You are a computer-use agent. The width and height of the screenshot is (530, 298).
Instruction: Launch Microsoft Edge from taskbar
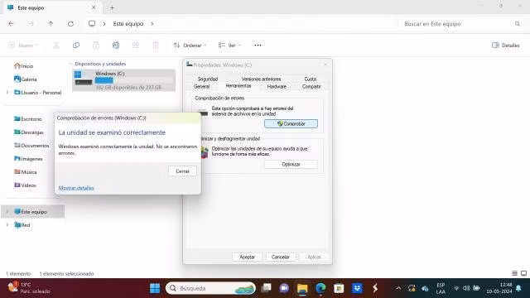tap(320, 288)
